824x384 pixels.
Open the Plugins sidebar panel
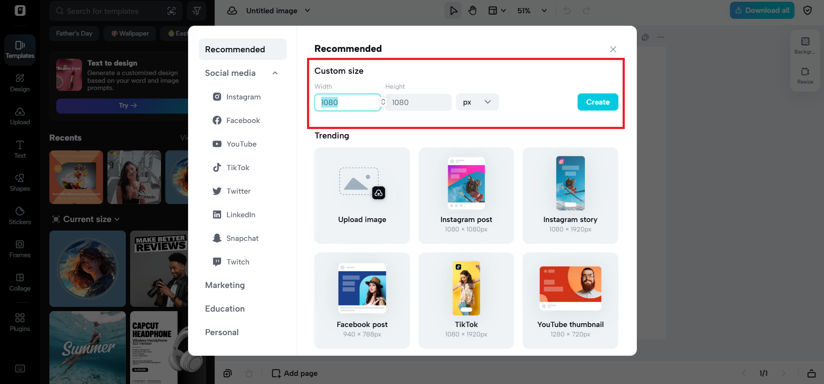[20, 323]
